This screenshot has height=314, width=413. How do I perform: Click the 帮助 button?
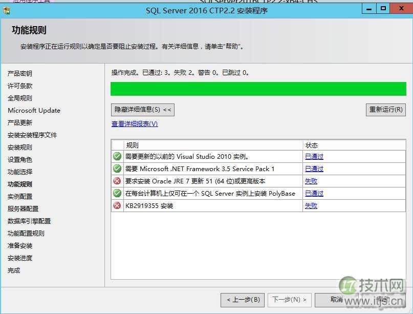click(383, 300)
